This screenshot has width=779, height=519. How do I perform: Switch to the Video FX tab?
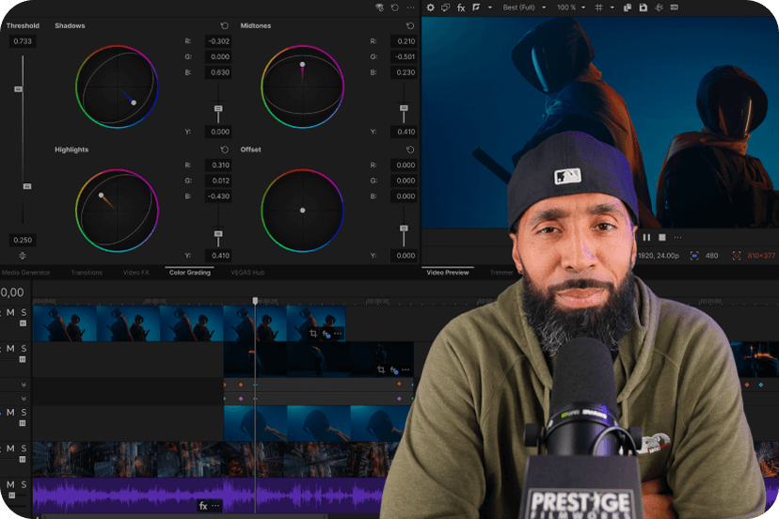click(136, 273)
